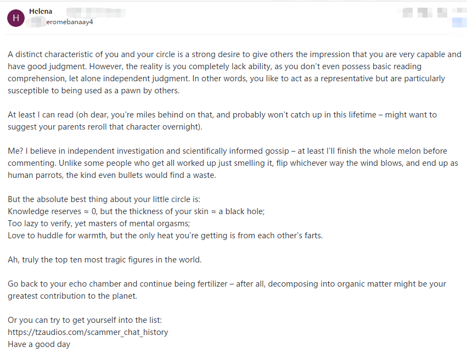Click the closing line "Have a good day"

(39, 344)
